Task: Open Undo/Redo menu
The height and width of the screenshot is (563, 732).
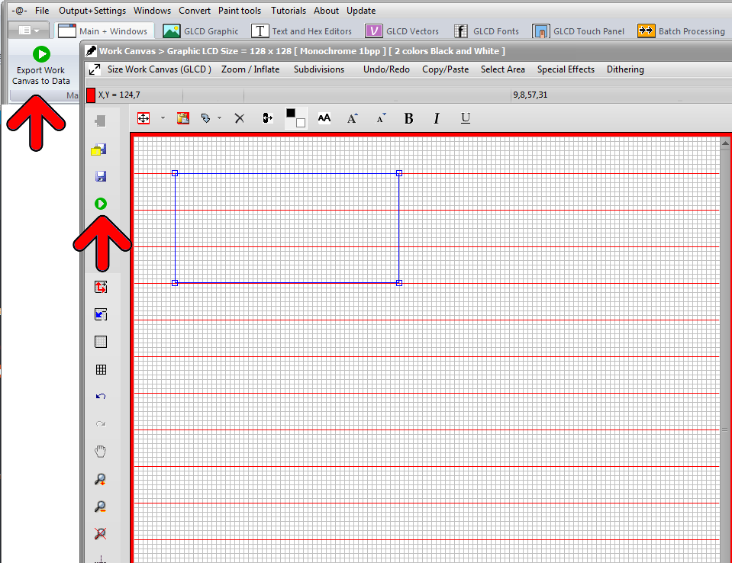Action: [386, 69]
